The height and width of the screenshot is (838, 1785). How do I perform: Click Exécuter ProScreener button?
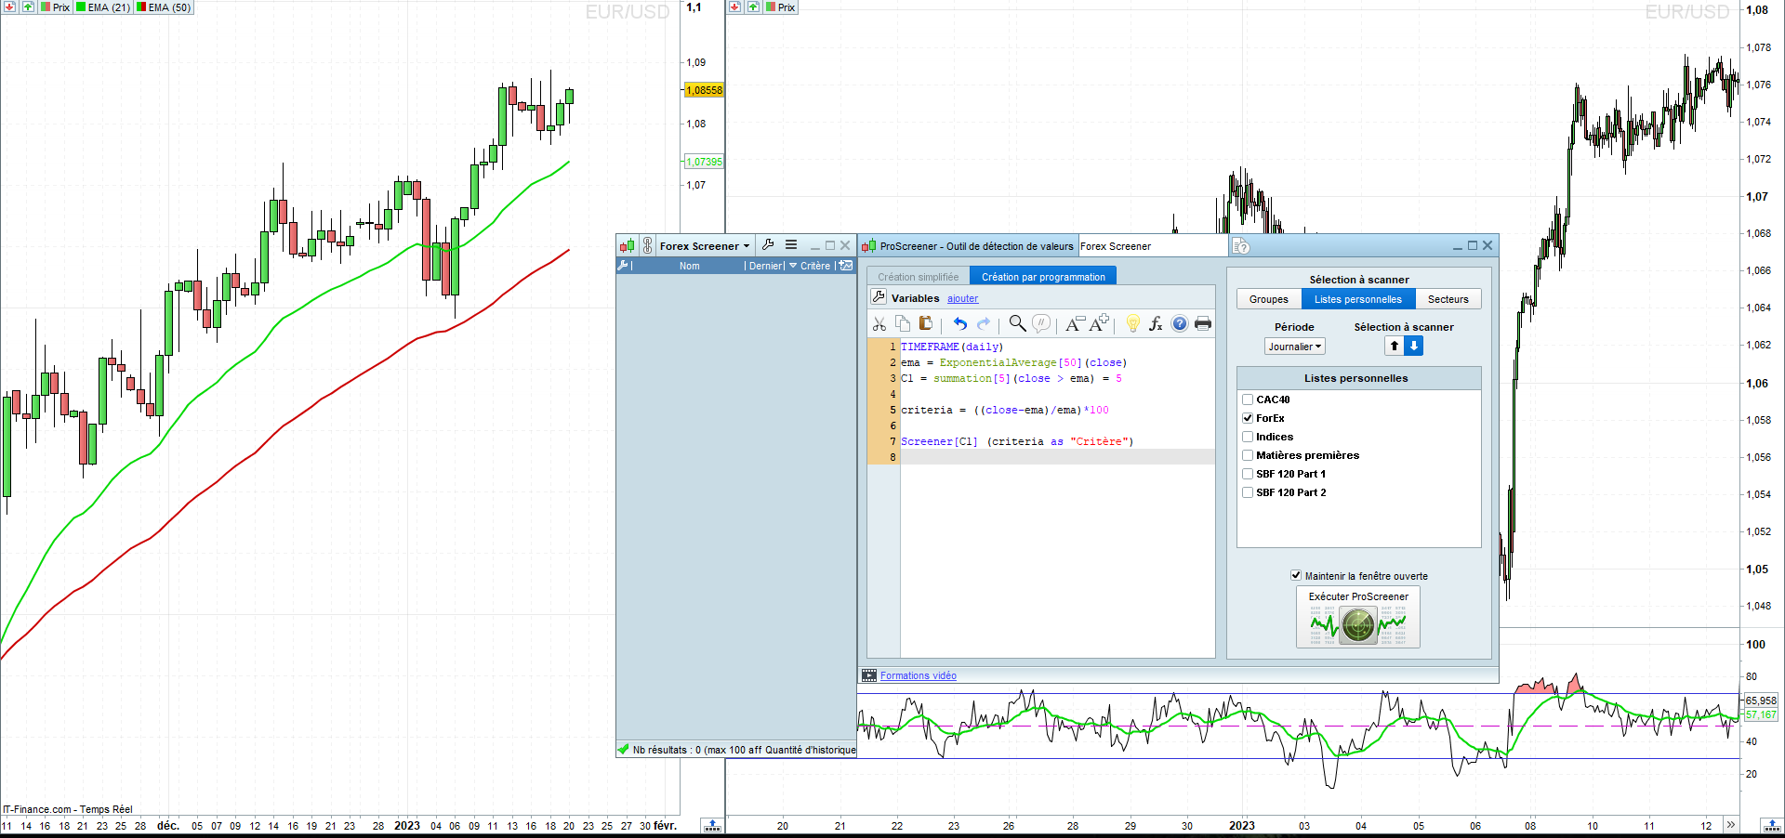pos(1357,617)
